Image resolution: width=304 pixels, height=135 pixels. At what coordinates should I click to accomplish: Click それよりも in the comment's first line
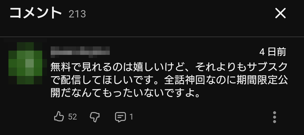[220, 67]
